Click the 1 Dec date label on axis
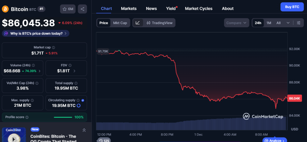 [198, 135]
